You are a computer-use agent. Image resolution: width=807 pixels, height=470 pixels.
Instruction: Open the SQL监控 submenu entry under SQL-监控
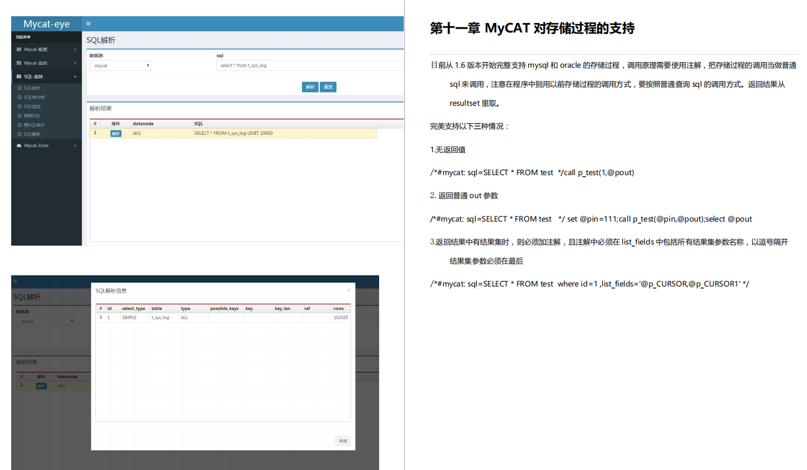click(32, 106)
